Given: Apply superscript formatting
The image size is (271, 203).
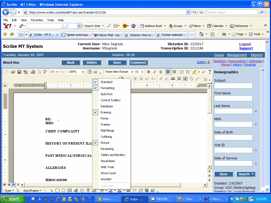Looking at the screenshot, I should tap(204, 72).
